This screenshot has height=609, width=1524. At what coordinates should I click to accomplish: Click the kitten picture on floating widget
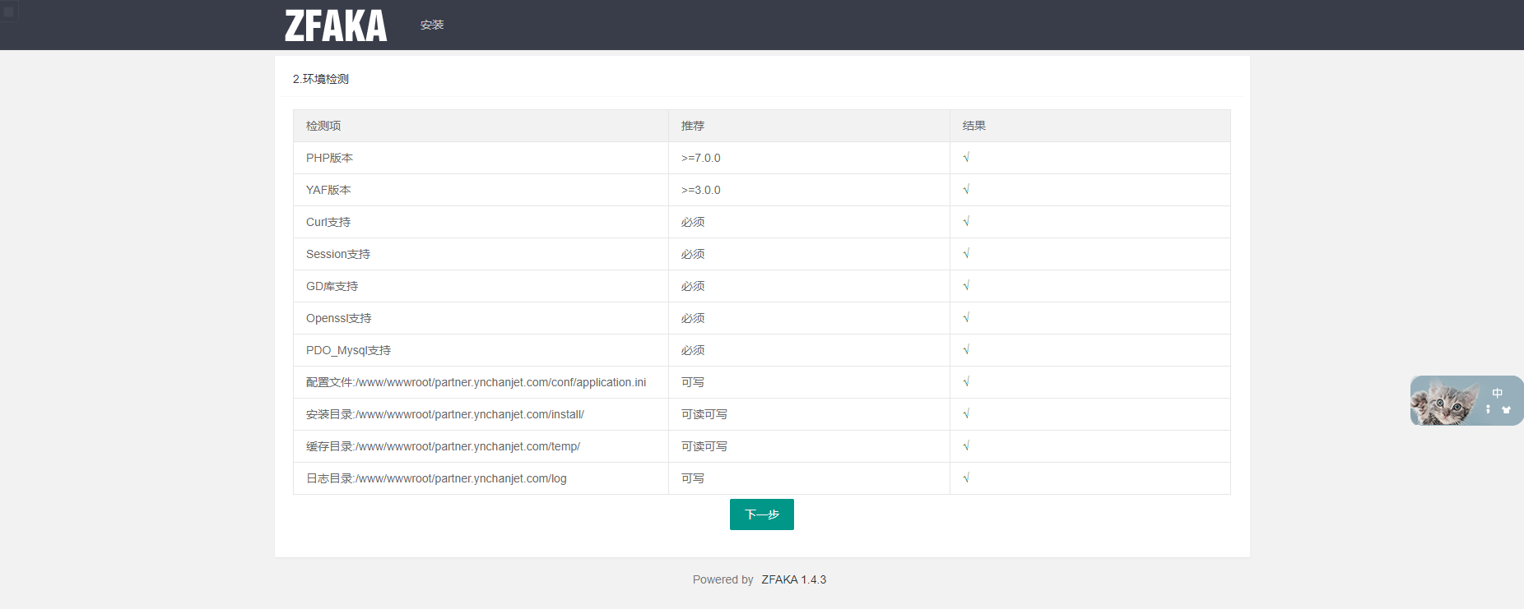point(1445,401)
